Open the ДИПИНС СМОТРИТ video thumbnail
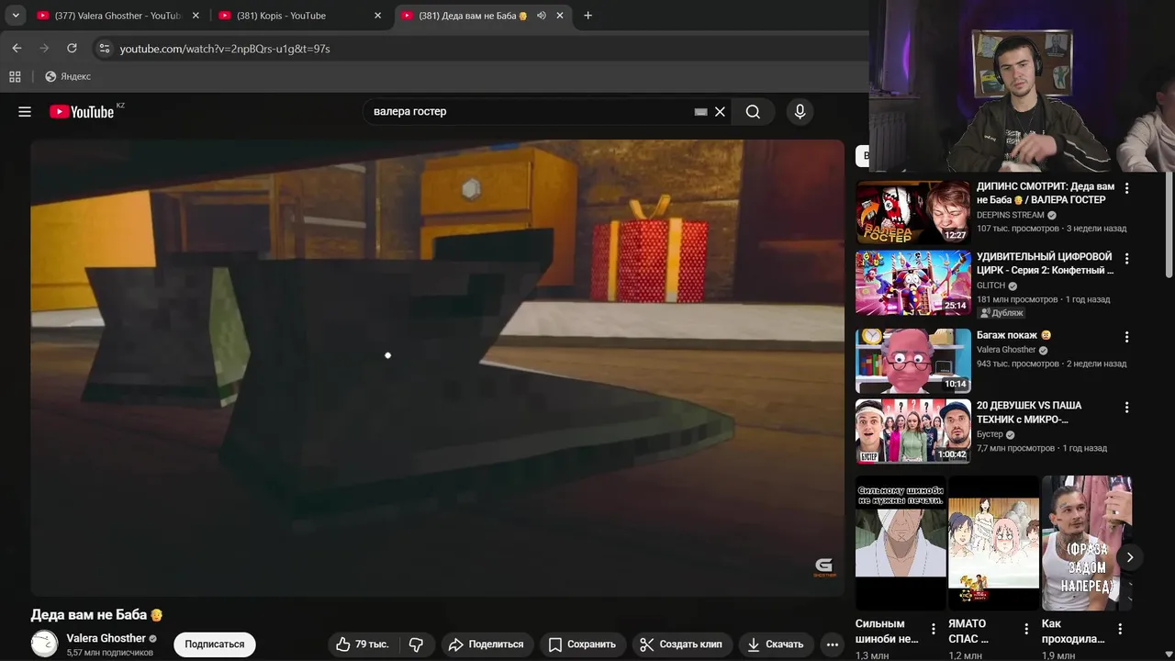The image size is (1175, 661). 912,212
